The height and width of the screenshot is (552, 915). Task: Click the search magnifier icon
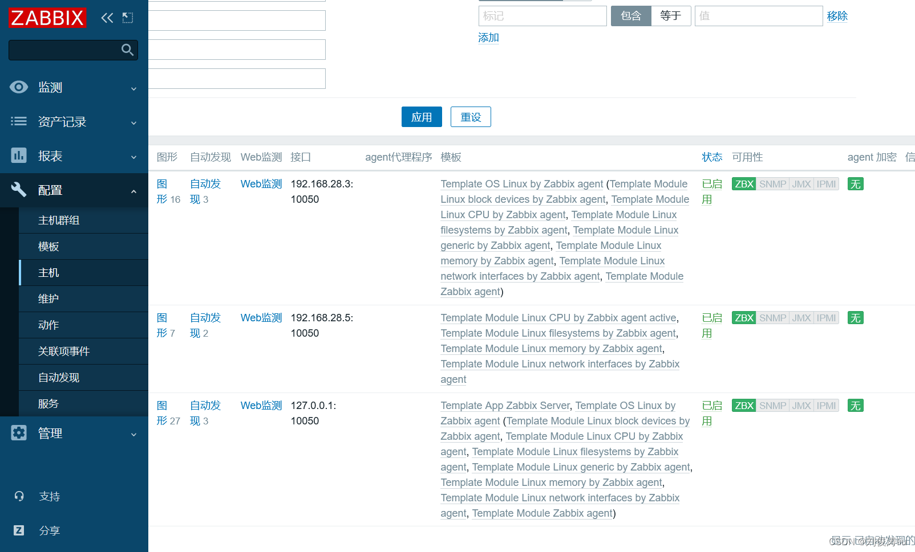127,50
